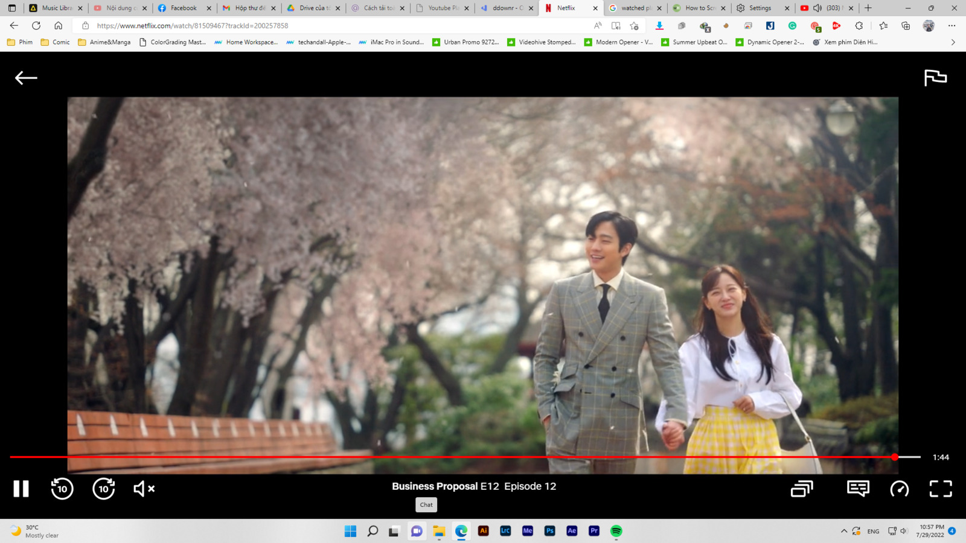Screen dimensions: 966x543
Task: Open the 4K video downloader extension
Action: coord(836,26)
